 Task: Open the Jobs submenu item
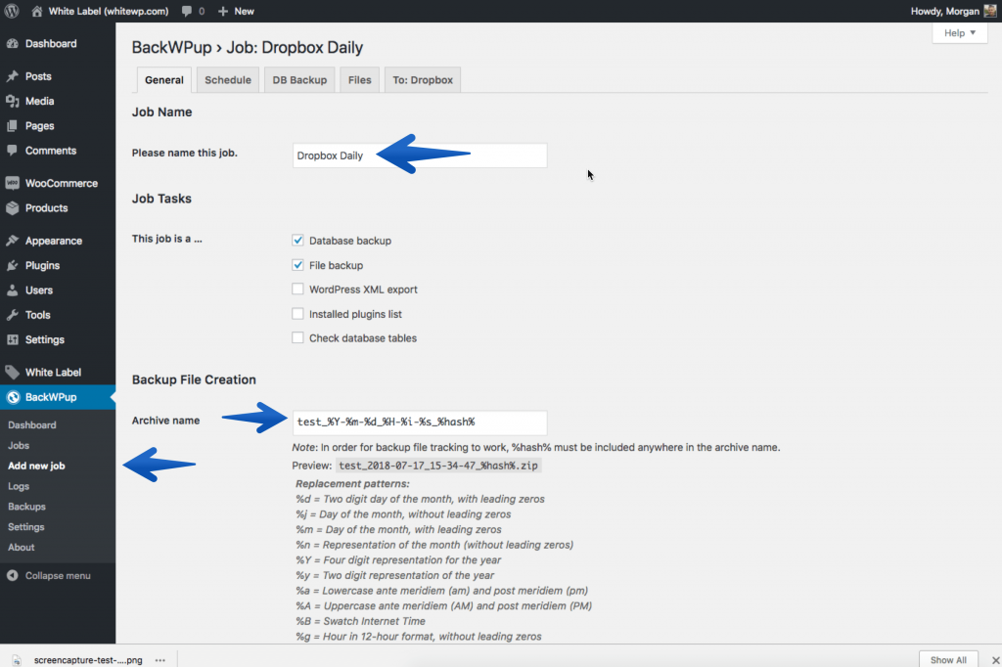pyautogui.click(x=19, y=445)
